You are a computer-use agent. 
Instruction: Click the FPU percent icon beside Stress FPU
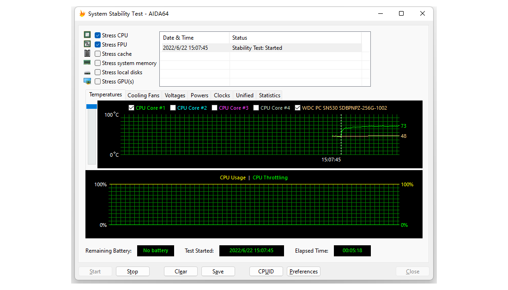click(x=87, y=44)
